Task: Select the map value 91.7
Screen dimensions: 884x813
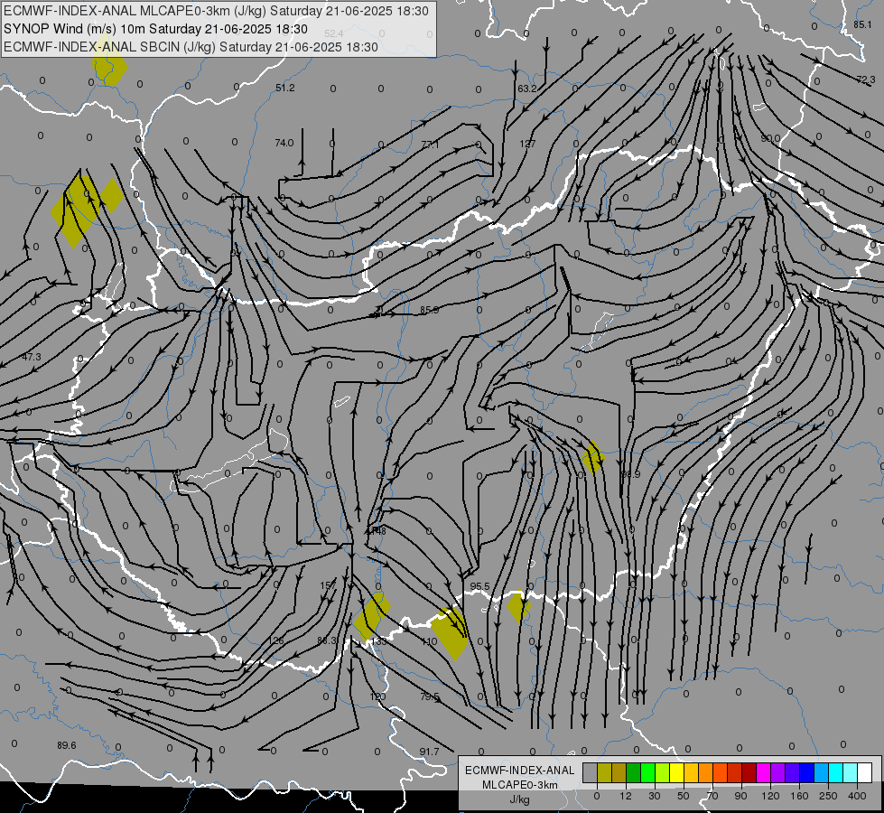Action: tap(429, 752)
